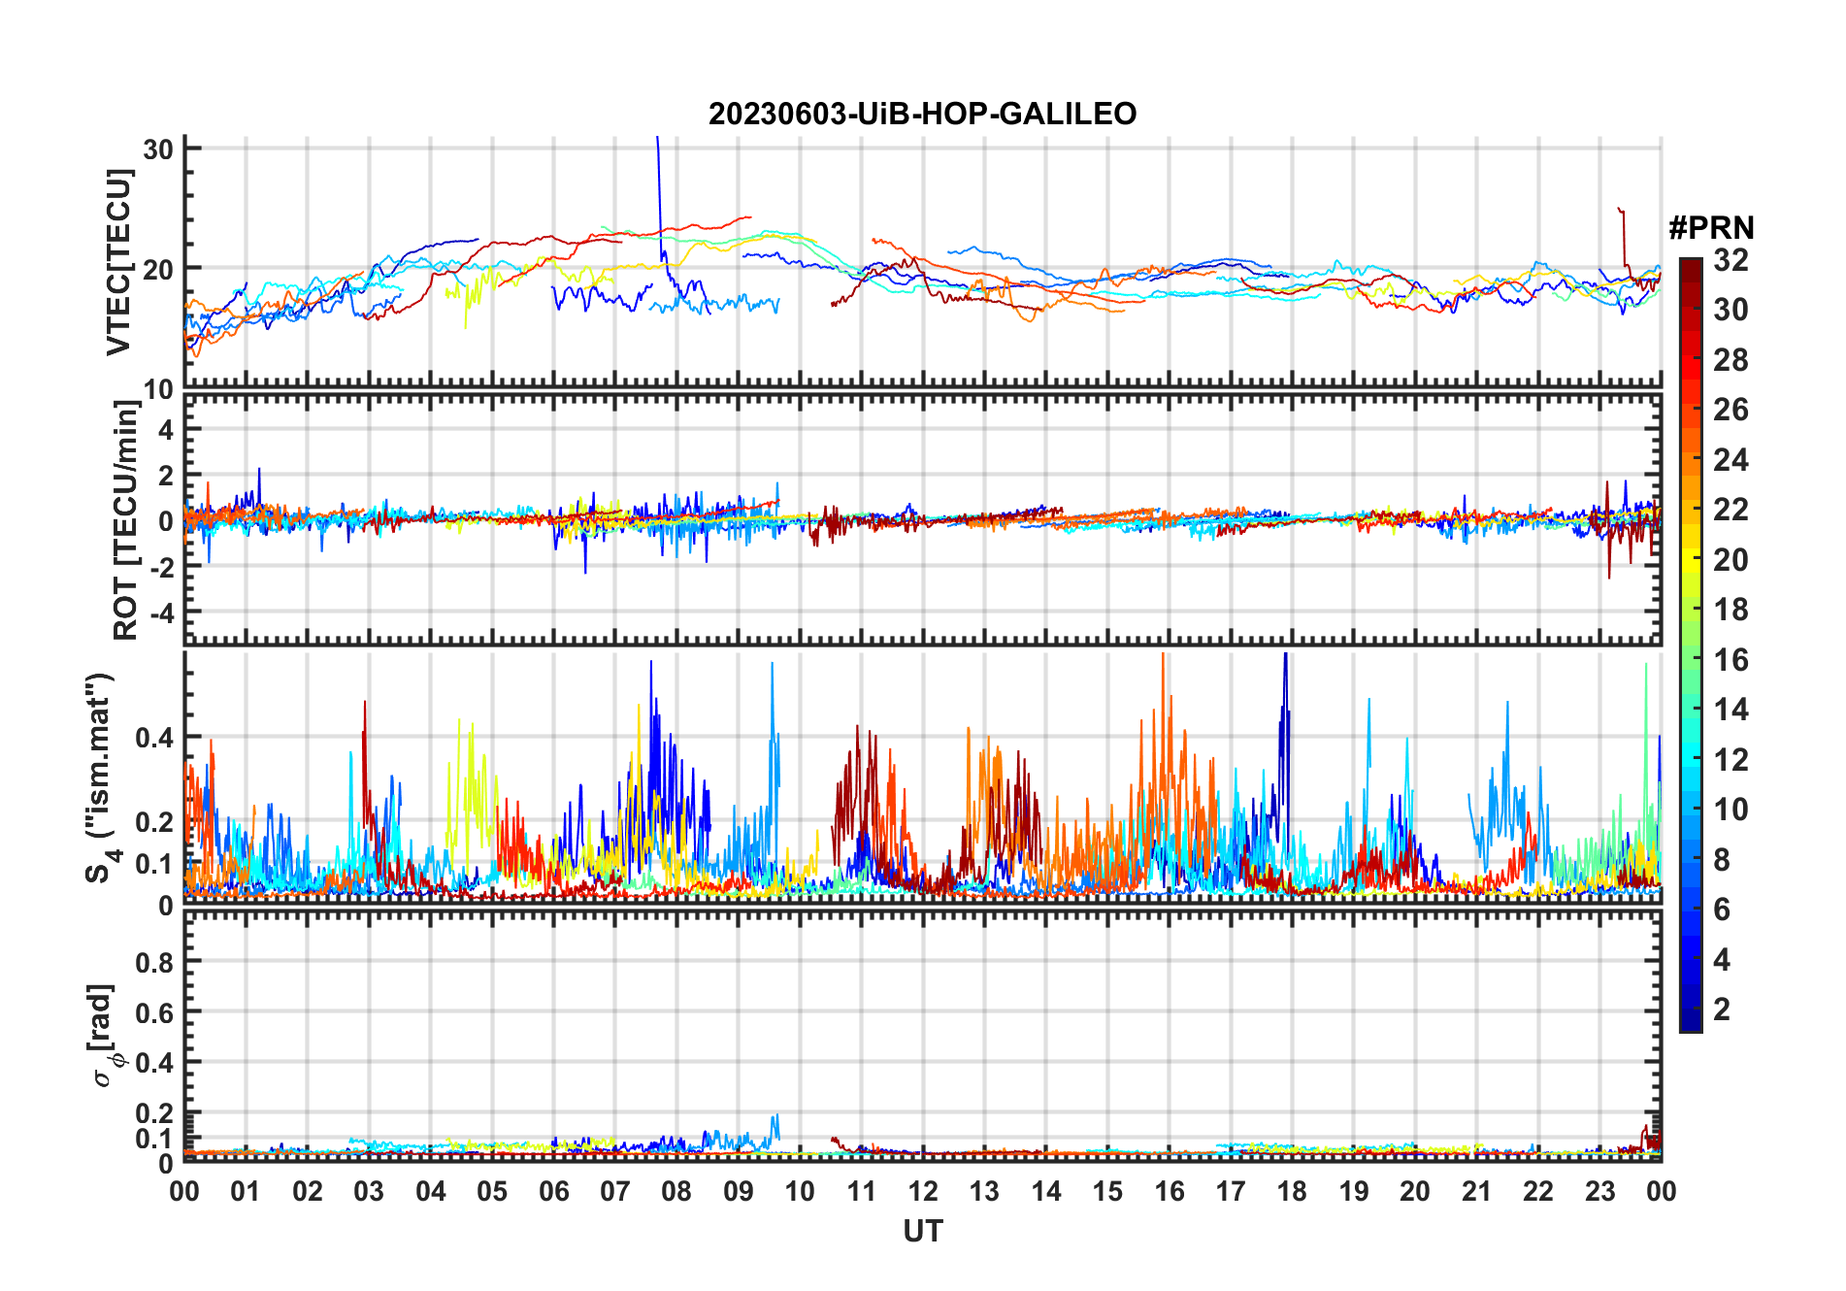Select the "2" label on the PRN colorbar

(x=1722, y=1010)
